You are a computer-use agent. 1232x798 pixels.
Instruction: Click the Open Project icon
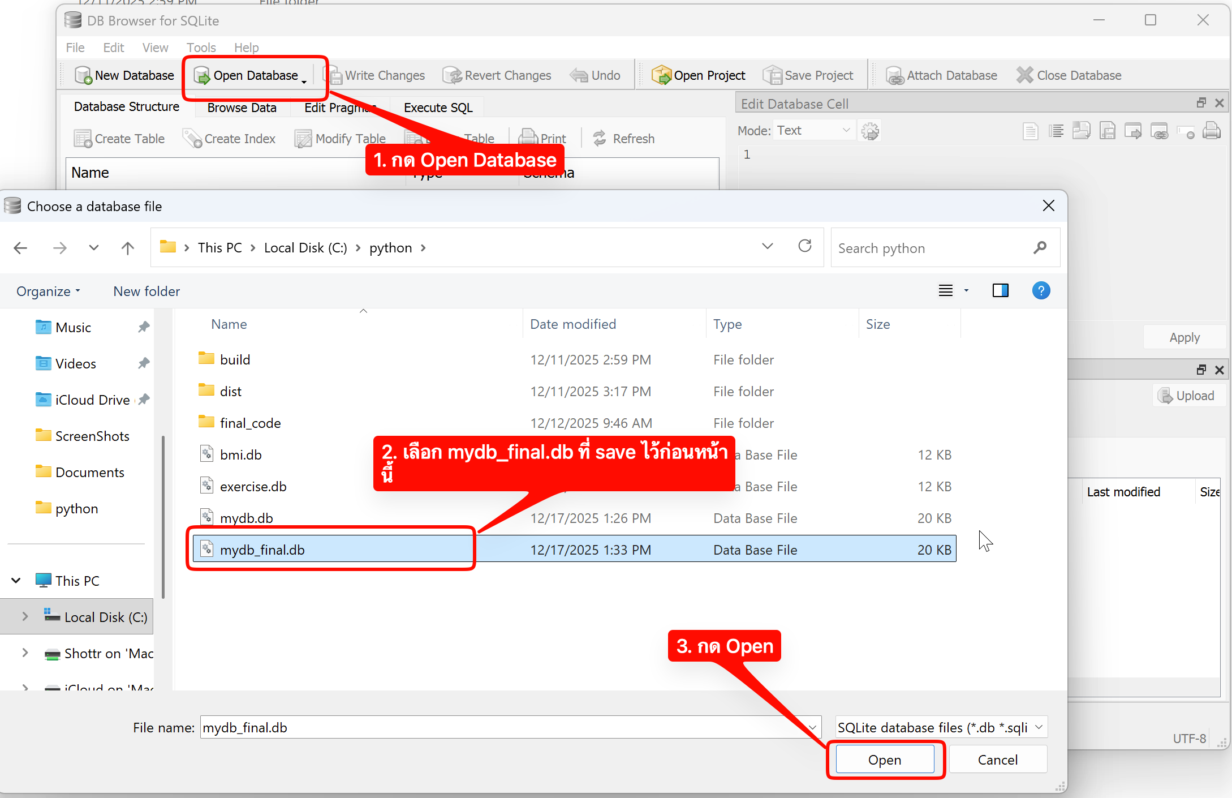(x=661, y=75)
